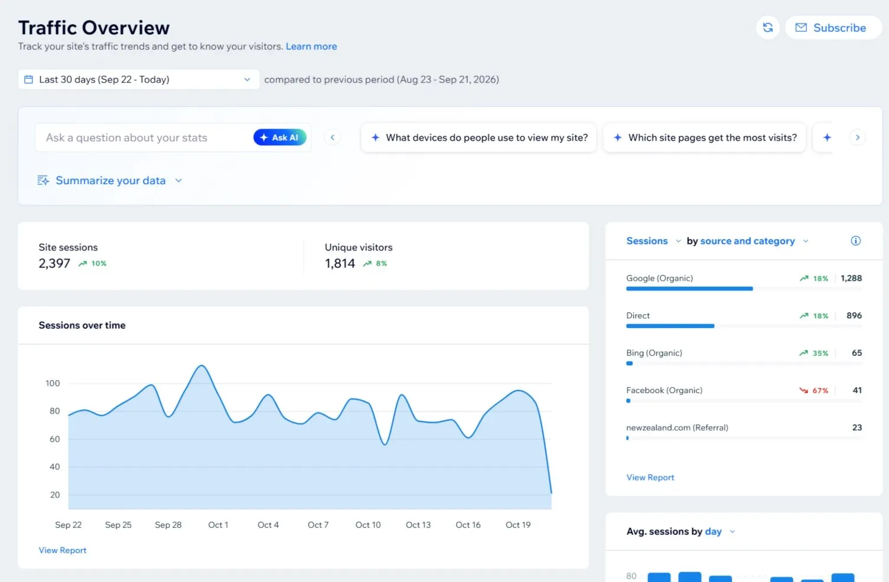Click the info icon in Sessions panel
Screen dimensions: 889x582
(x=855, y=241)
